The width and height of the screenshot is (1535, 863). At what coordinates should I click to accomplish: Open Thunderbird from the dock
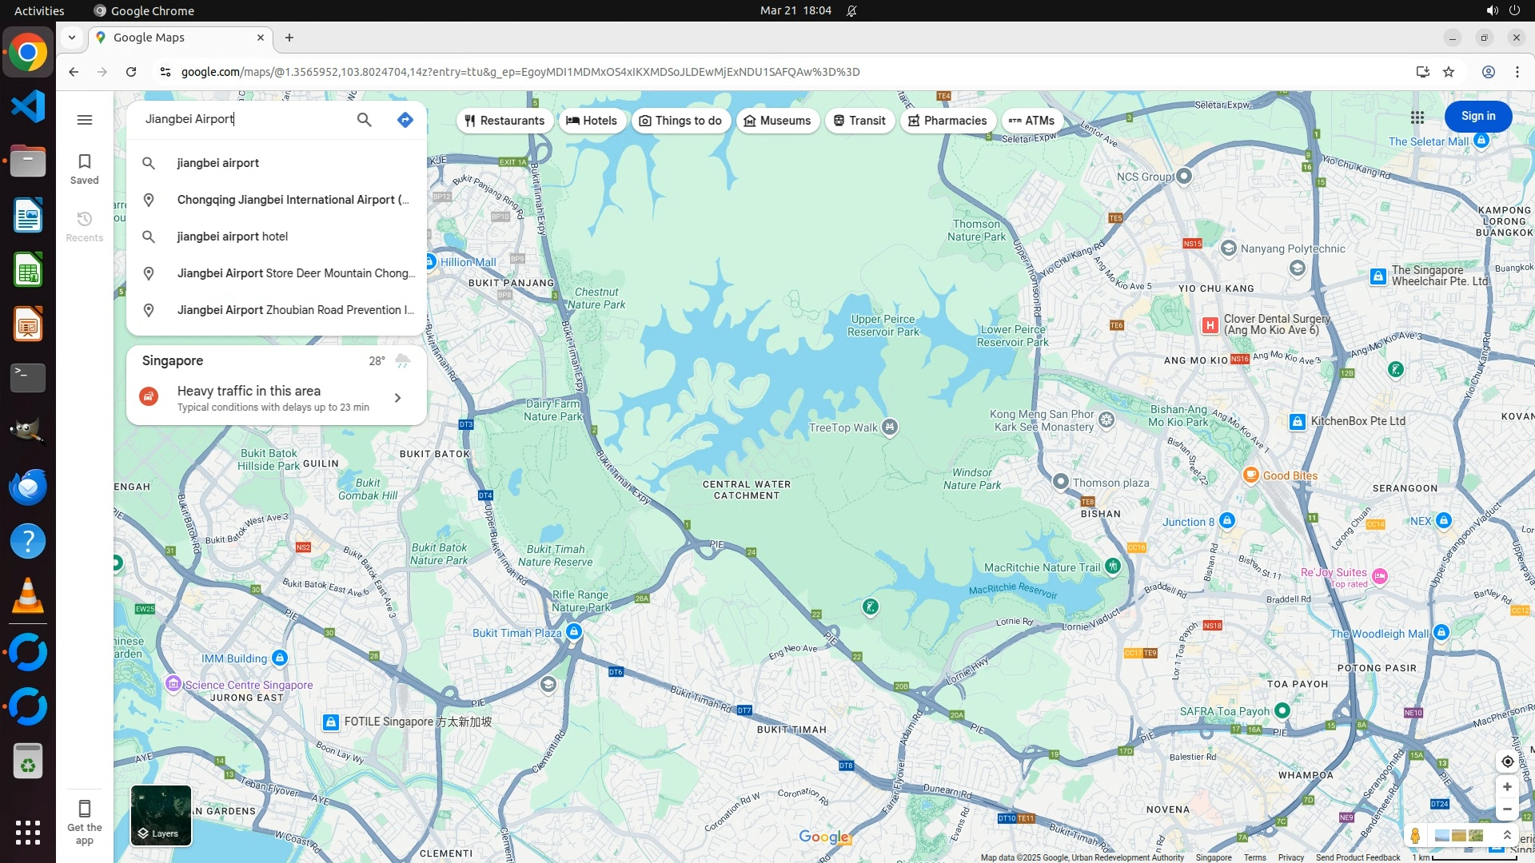click(28, 487)
